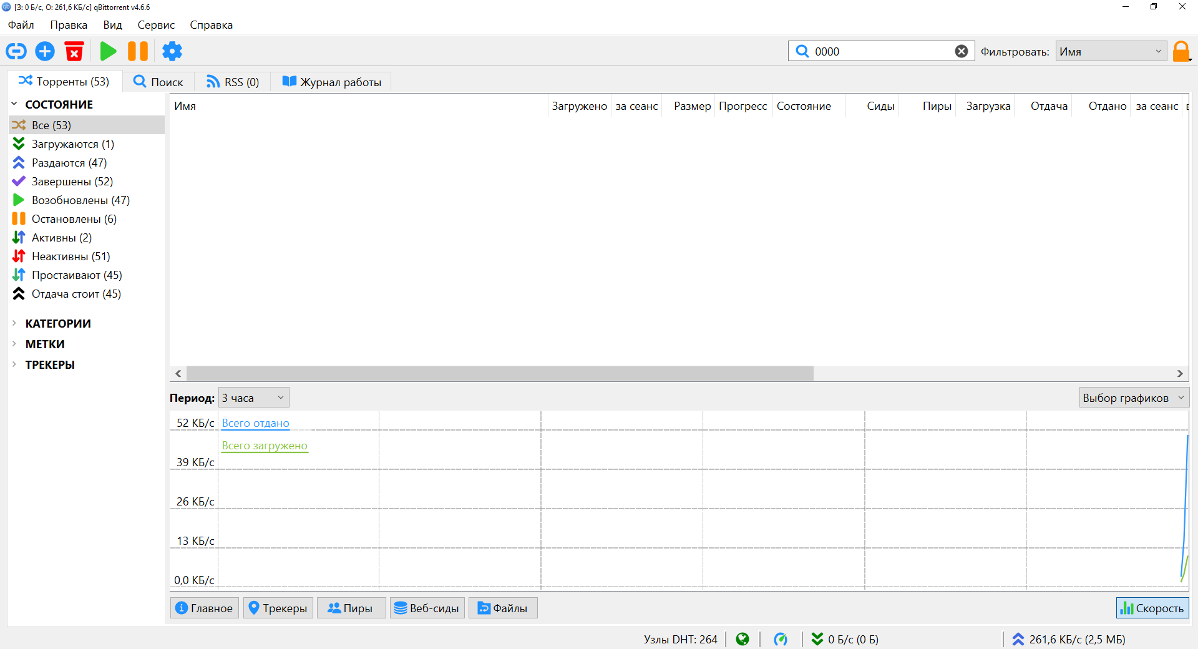Toggle the Speed graph button
The width and height of the screenshot is (1198, 649).
pyautogui.click(x=1152, y=608)
